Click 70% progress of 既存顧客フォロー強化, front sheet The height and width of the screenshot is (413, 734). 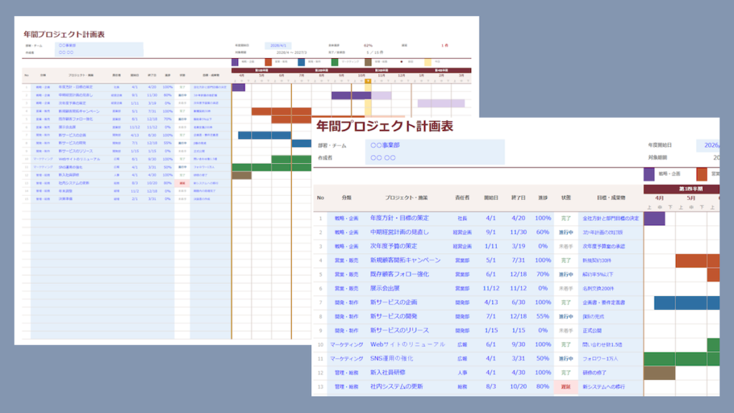tap(543, 275)
